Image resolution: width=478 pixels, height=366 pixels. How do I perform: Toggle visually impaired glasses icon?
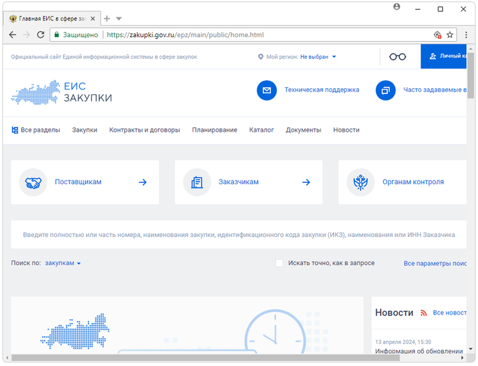tap(398, 57)
